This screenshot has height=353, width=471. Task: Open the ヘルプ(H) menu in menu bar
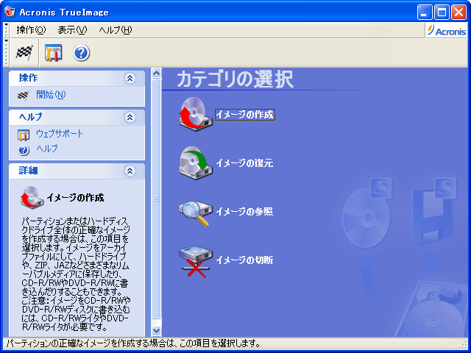click(116, 30)
